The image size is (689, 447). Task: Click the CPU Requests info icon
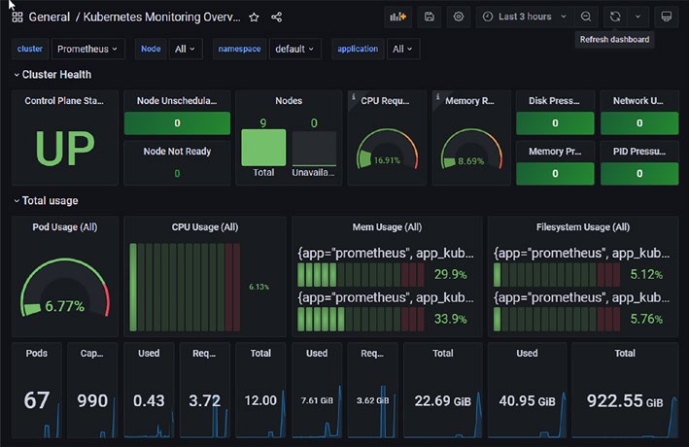point(354,96)
